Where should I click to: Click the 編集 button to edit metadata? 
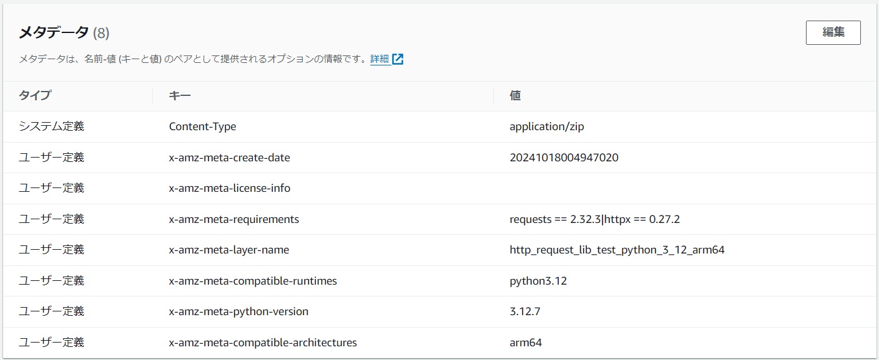[x=833, y=32]
